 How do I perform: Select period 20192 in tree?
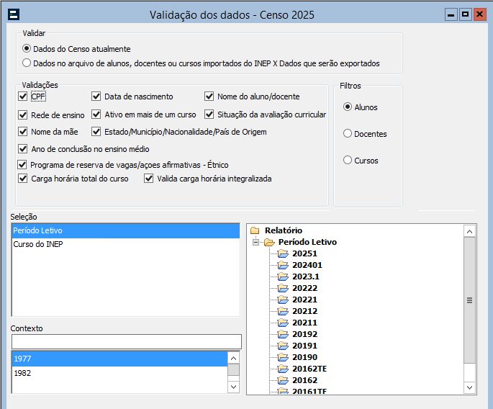coord(304,334)
